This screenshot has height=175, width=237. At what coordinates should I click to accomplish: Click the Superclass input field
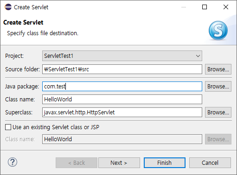122,112
